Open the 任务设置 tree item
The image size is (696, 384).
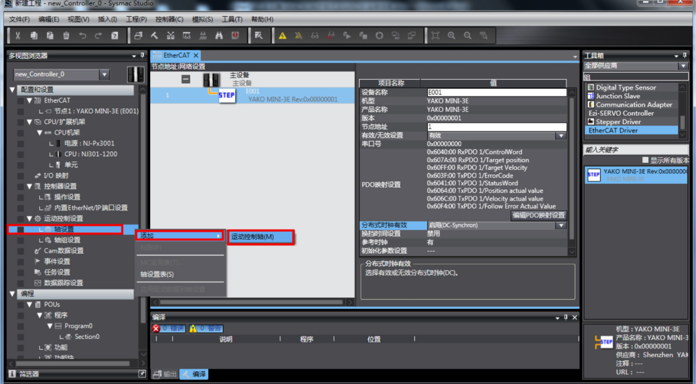tap(57, 272)
